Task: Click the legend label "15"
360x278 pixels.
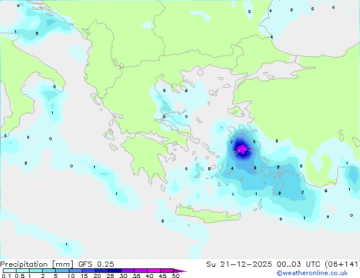Action: point(84,276)
